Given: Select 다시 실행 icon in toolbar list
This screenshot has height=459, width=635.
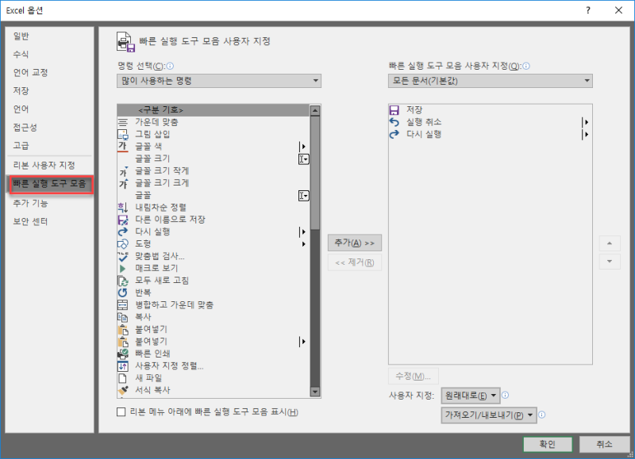Looking at the screenshot, I should (394, 134).
